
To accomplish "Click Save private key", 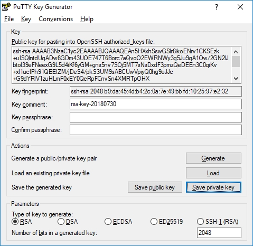I will tap(213, 187).
